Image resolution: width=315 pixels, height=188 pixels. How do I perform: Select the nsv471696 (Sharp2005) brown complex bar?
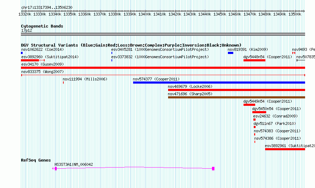click(x=236, y=97)
